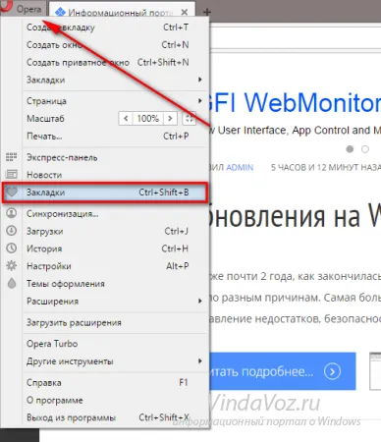This screenshot has height=442, width=381.
Task: Open a new tab with plus button
Action: 206,12
